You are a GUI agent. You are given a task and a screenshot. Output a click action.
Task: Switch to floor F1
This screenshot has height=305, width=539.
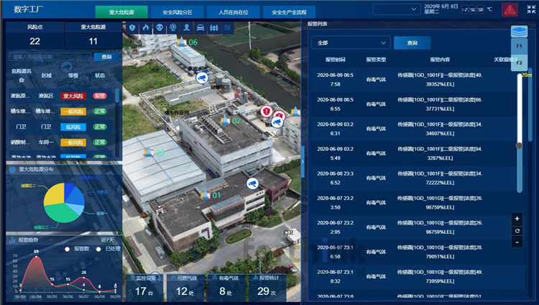(519, 47)
